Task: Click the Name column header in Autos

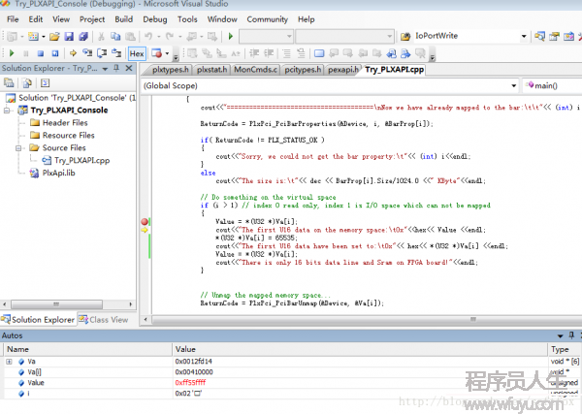Action: [x=88, y=349]
